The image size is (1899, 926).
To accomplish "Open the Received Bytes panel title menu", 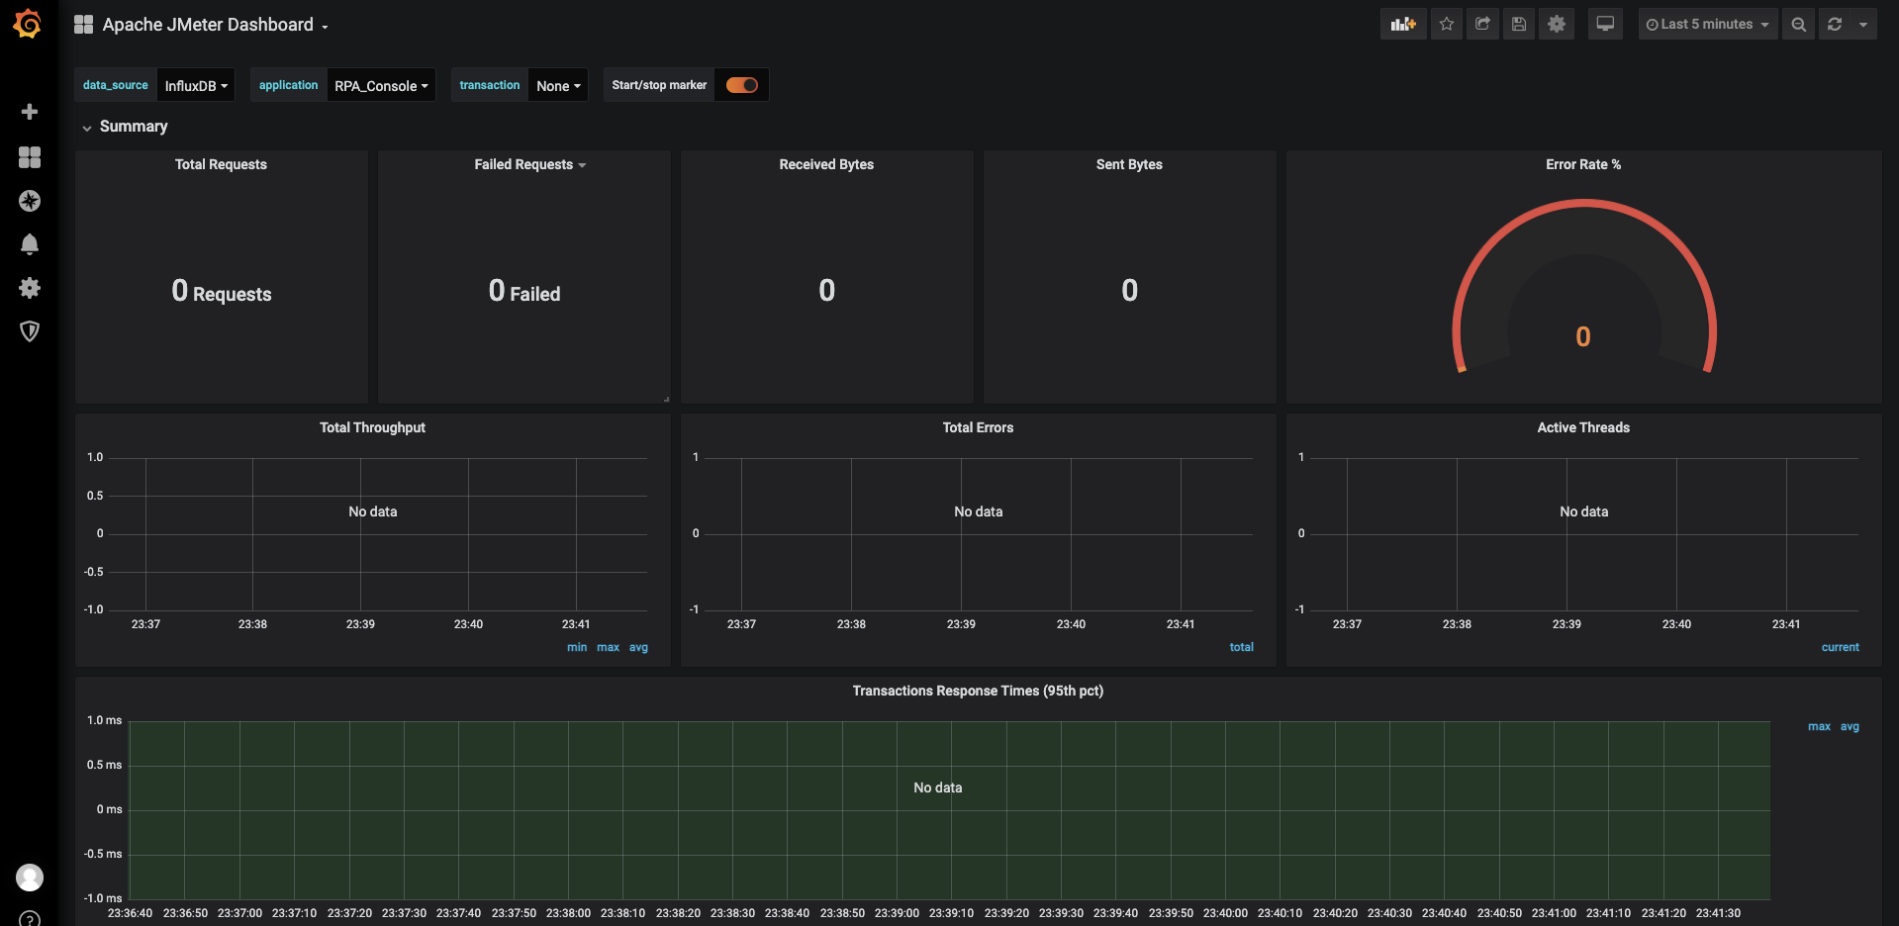I will point(826,164).
